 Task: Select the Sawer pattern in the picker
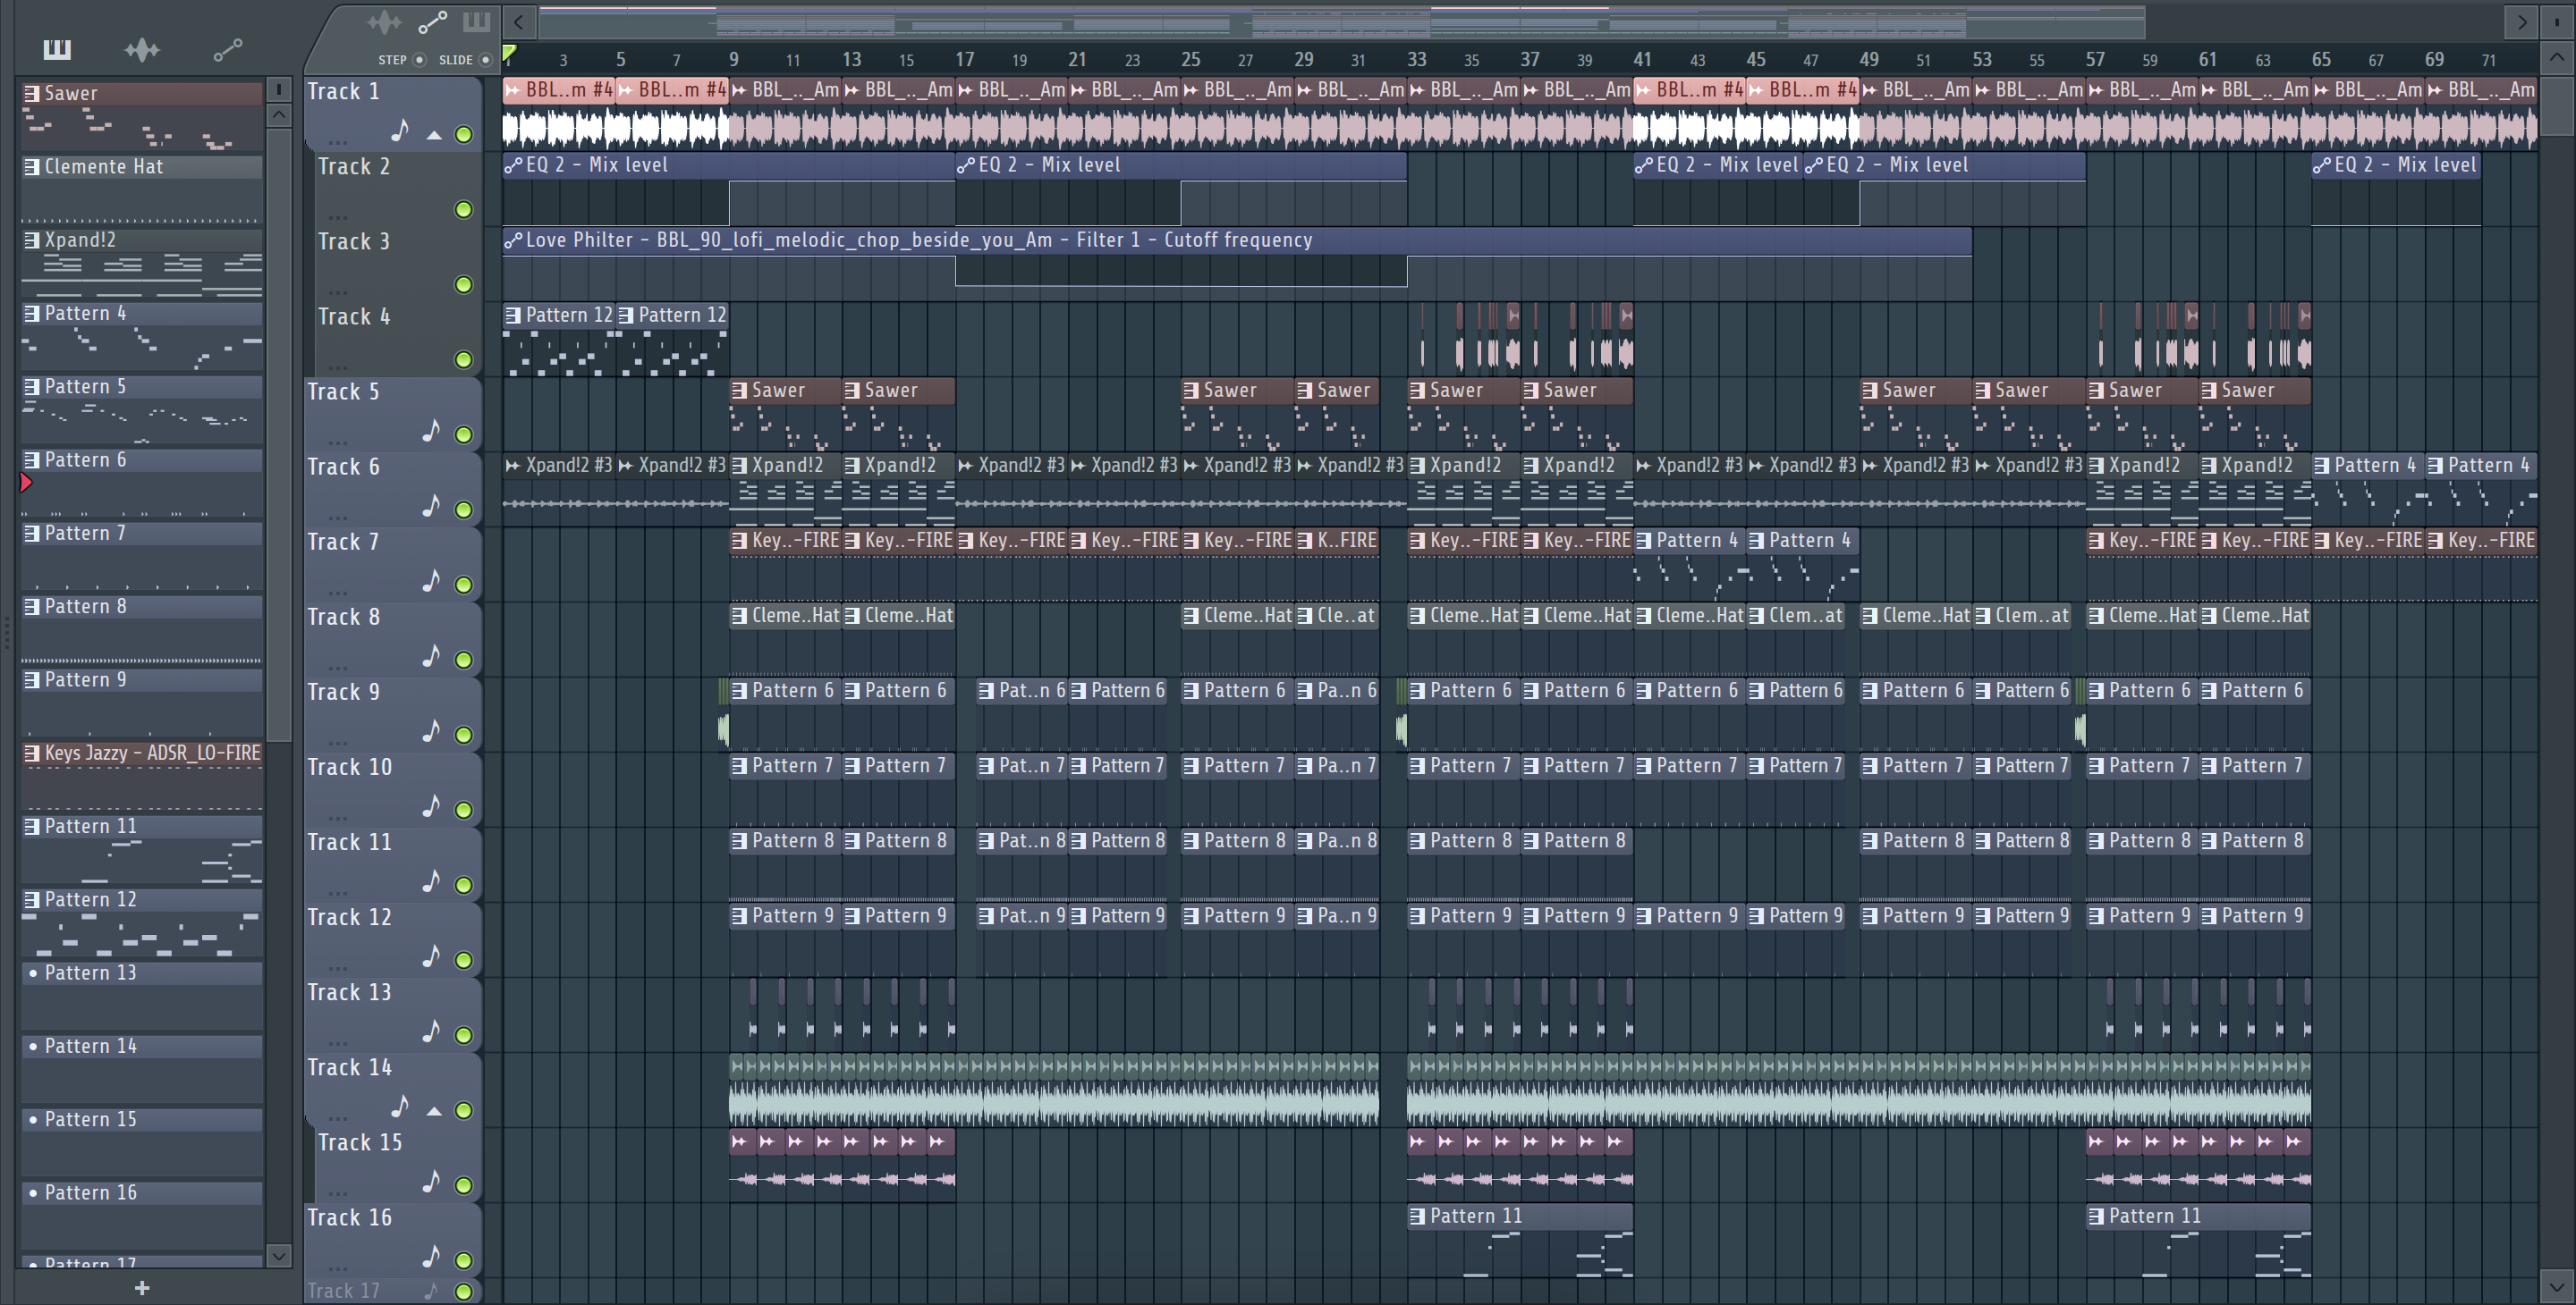coord(142,116)
